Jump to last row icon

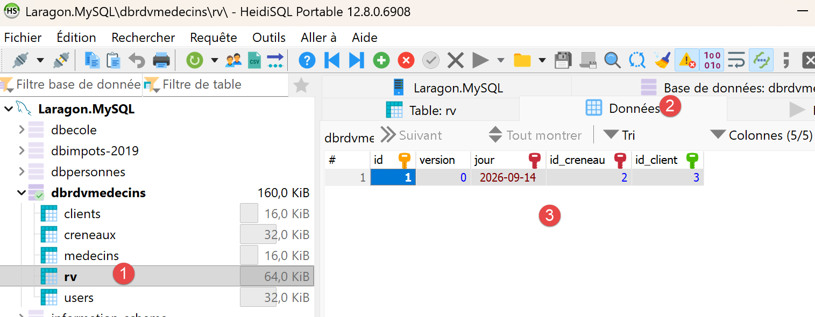click(356, 60)
